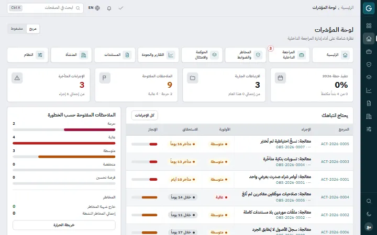Open reference ACT-2026-0003
Image resolution: width=377 pixels, height=235 pixels.
335,161
